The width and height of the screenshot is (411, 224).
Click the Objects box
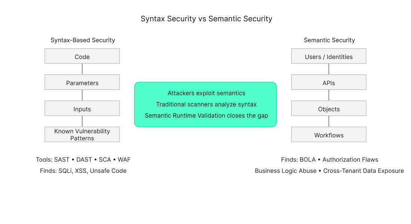tap(329, 109)
